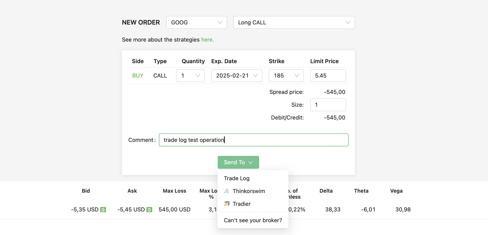Choose Tradier in the Send To menu

[253, 204]
